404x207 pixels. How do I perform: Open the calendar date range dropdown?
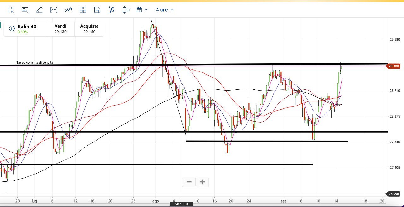[142, 10]
